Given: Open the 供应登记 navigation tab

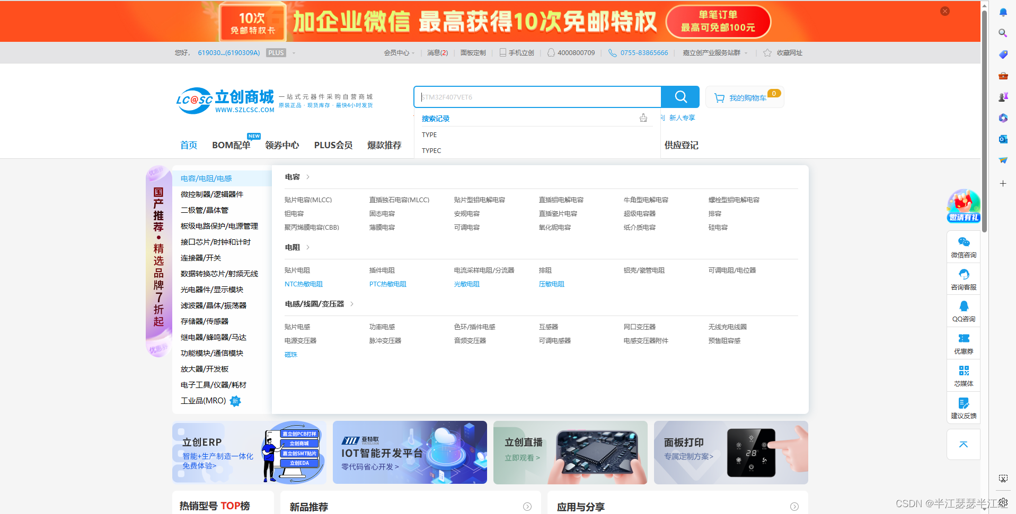Looking at the screenshot, I should 681,145.
